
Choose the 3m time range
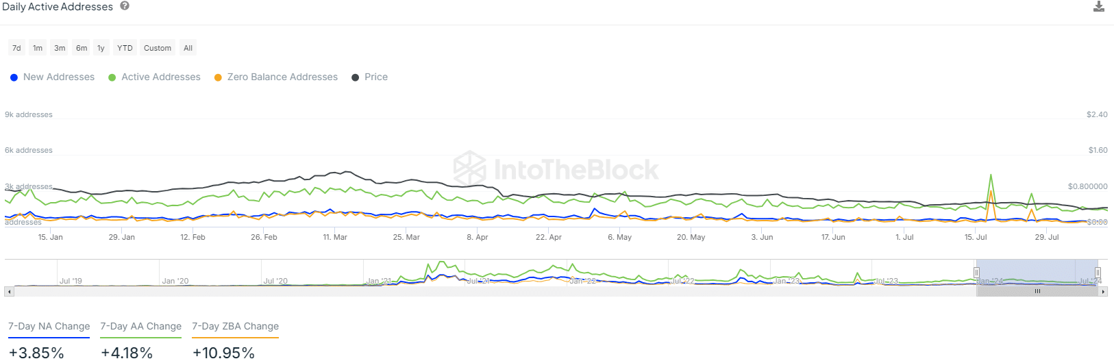click(x=60, y=48)
